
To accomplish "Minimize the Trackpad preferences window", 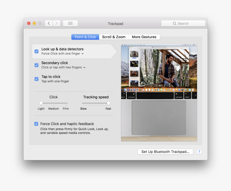I will pyautogui.click(x=34, y=23).
